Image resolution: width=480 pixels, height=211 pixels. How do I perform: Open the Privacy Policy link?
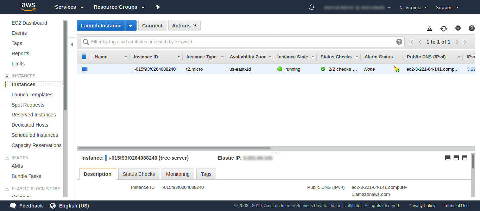(422, 206)
